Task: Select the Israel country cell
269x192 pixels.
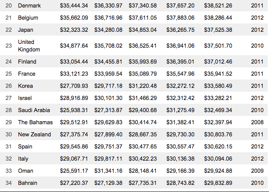Action: [x=25, y=98]
